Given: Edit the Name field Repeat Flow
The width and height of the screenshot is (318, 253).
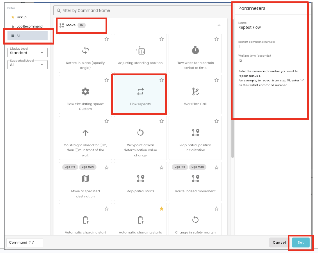Looking at the screenshot, I should (272, 27).
